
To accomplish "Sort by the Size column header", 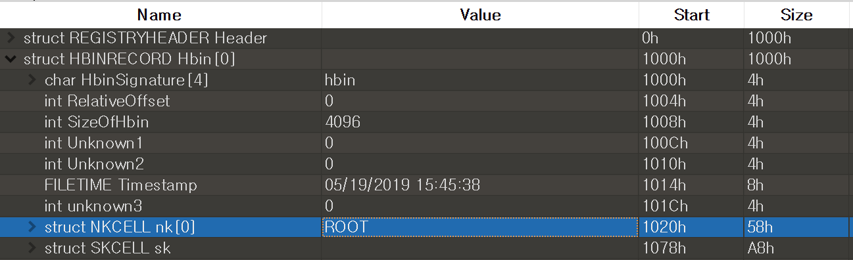I will click(797, 14).
